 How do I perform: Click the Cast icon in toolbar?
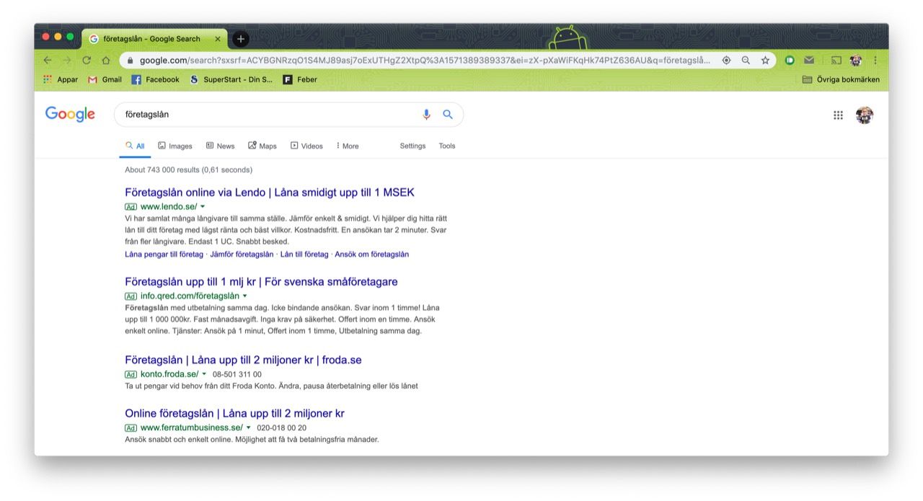836,61
